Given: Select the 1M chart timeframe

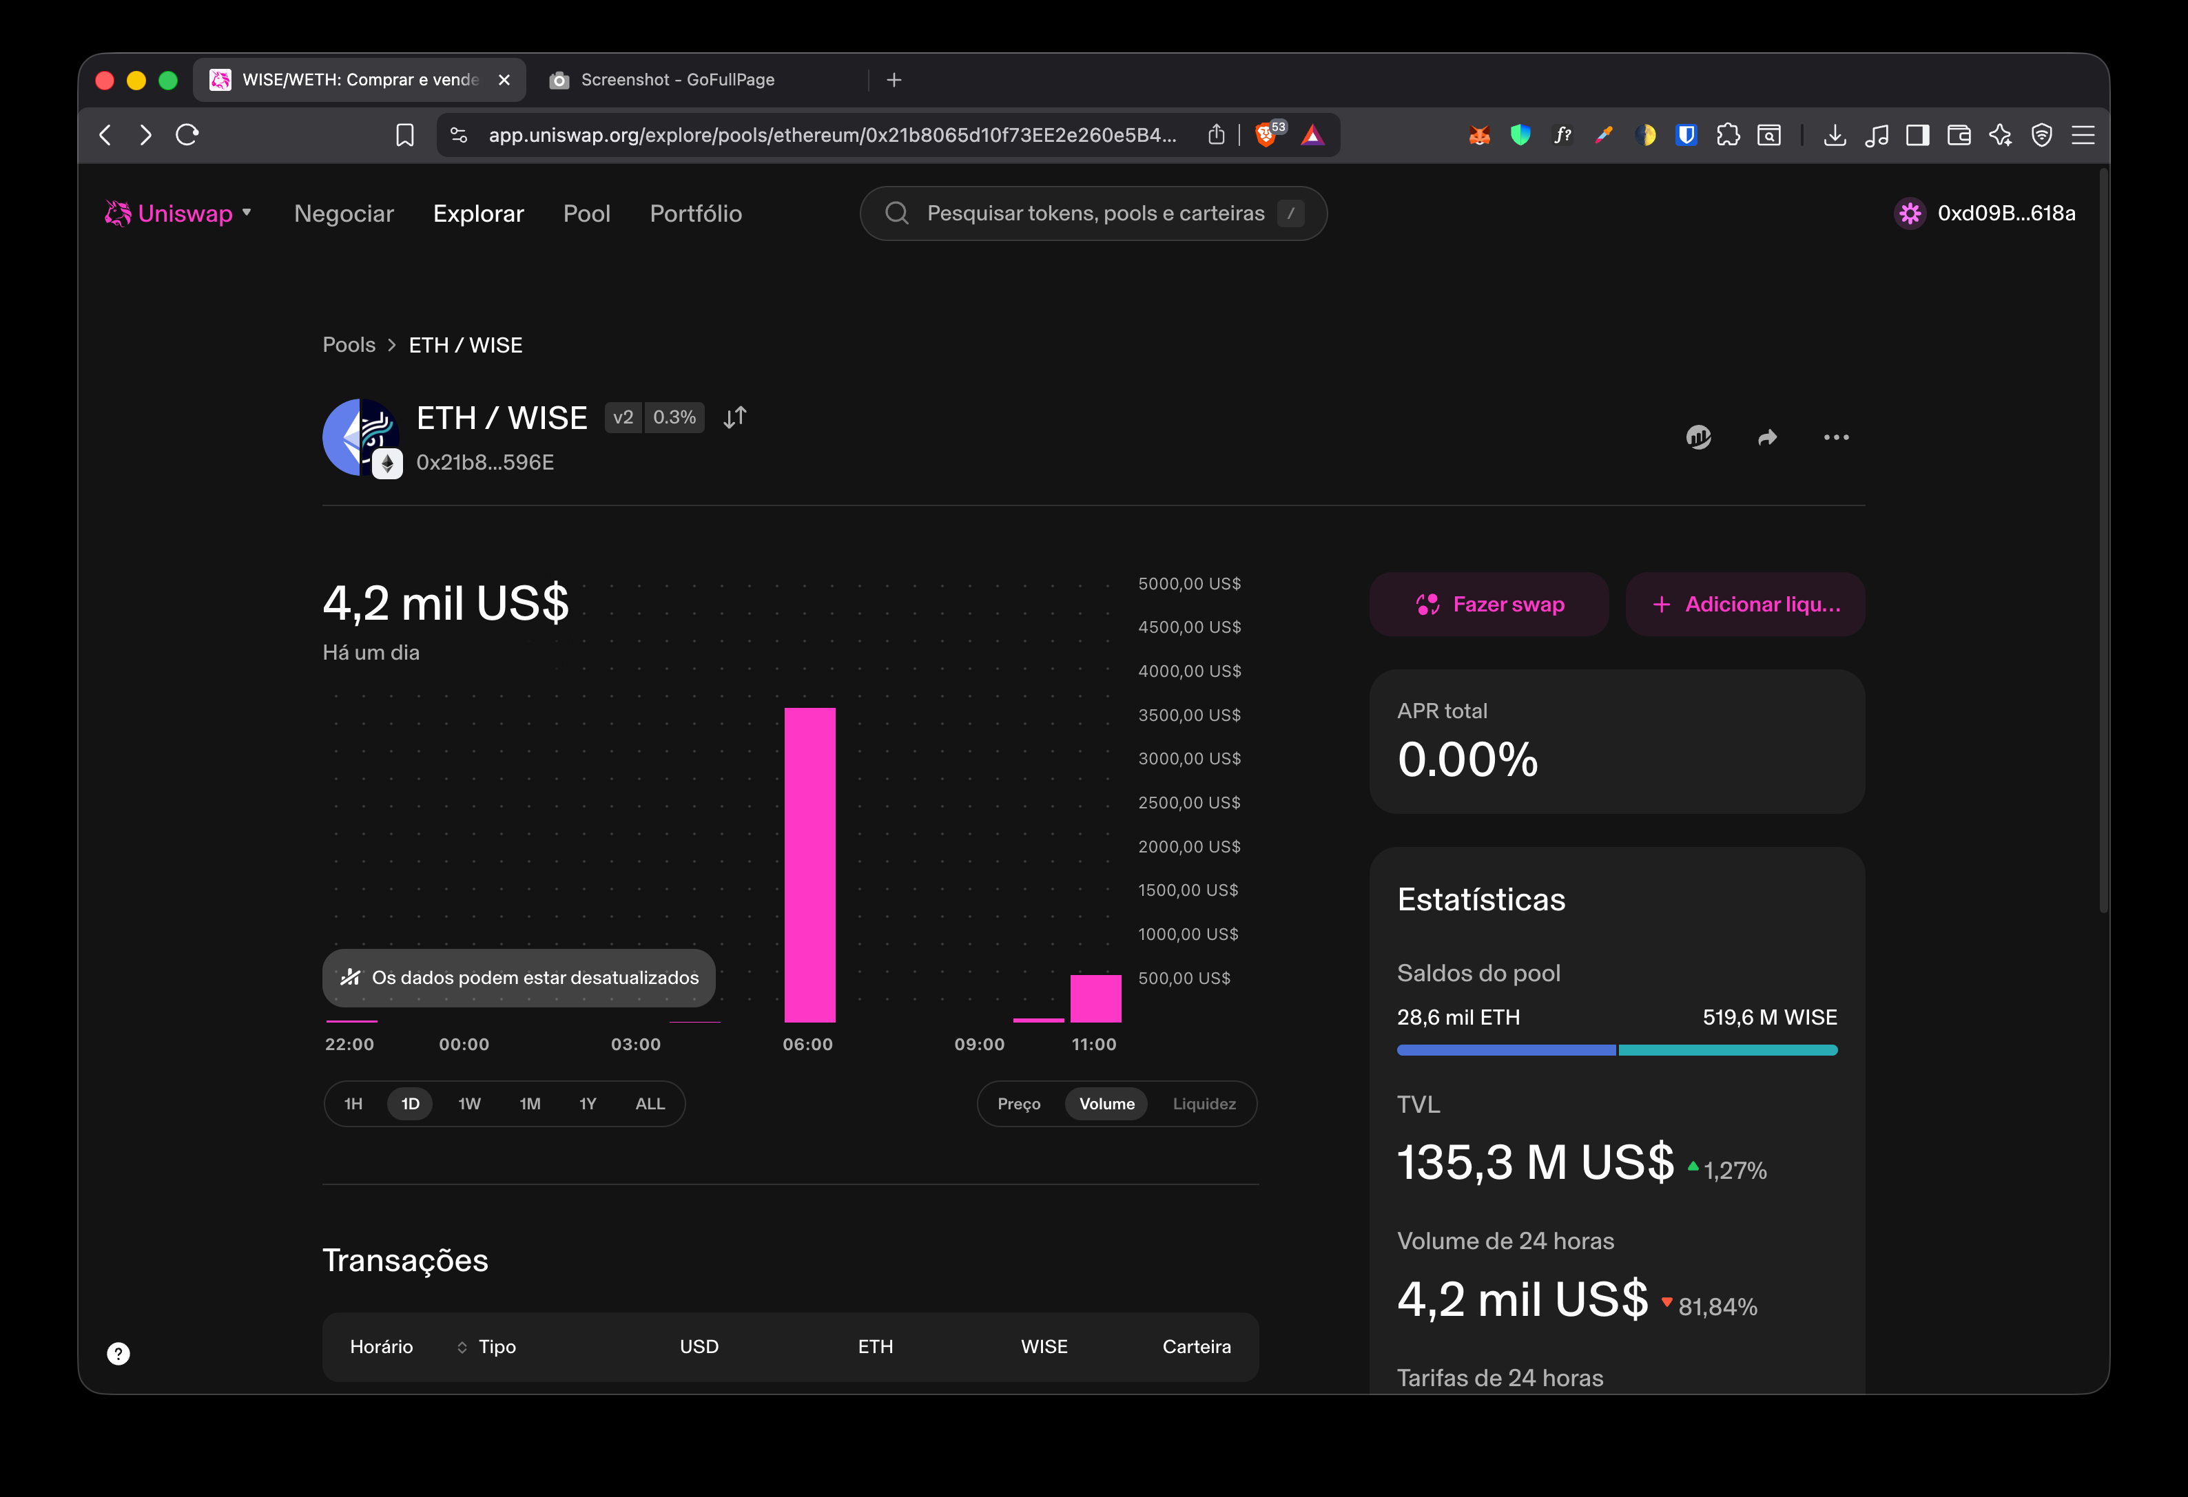Looking at the screenshot, I should tap(530, 1104).
